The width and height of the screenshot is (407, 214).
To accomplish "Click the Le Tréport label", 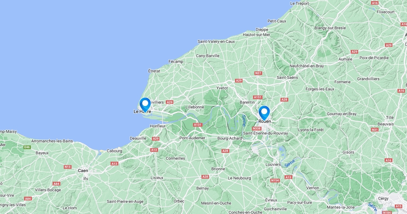I will pyautogui.click(x=300, y=3).
